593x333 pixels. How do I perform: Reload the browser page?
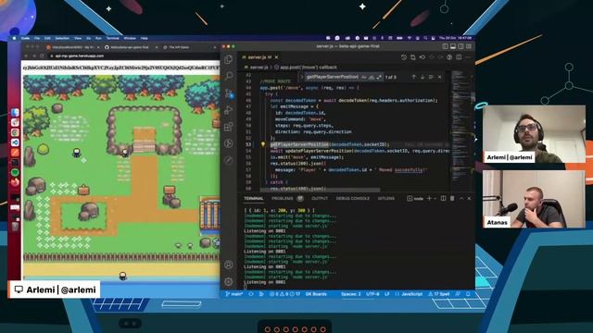(x=42, y=55)
